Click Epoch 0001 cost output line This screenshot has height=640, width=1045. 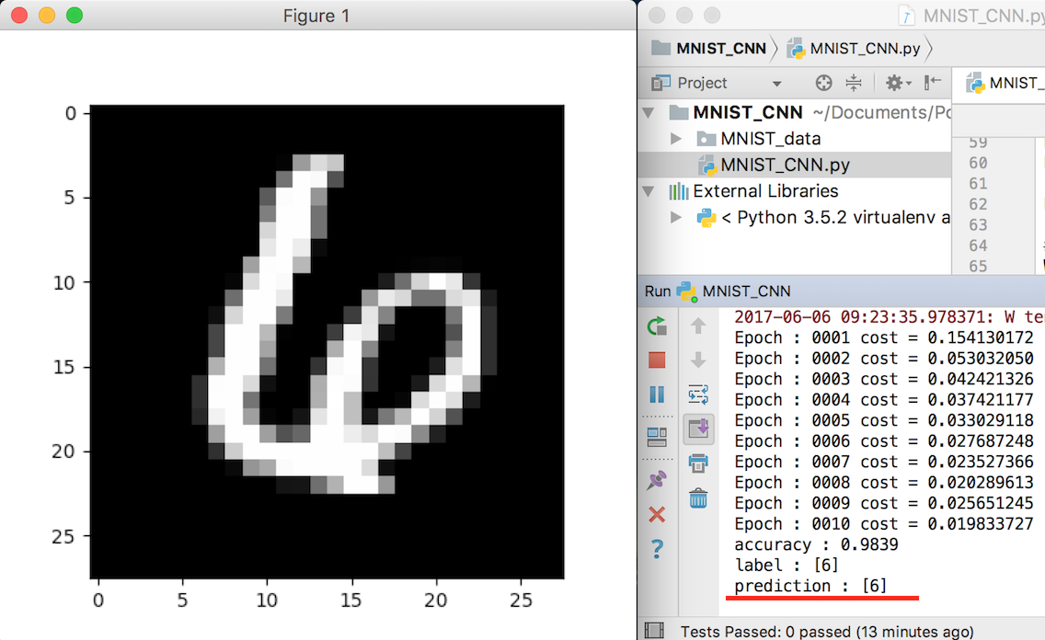coord(884,337)
